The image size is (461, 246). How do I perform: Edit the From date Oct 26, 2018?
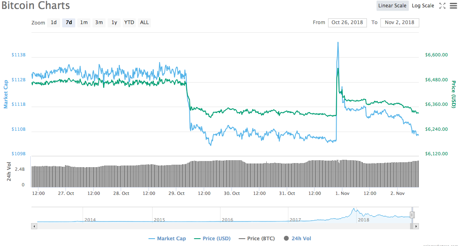click(347, 22)
